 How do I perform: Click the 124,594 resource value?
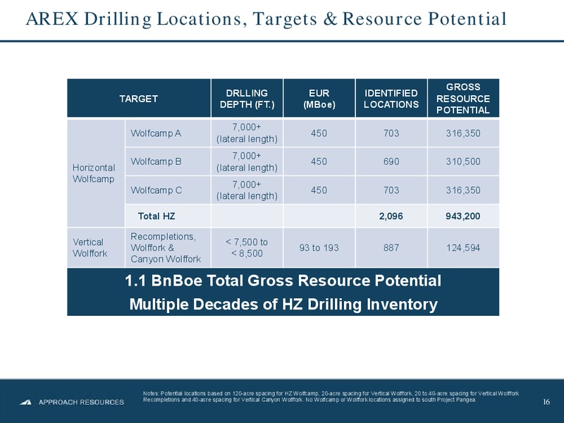point(463,248)
